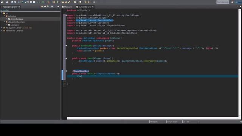
Task: Click Forward arrow in Package Explorer toolbar
Action: (x=45, y=6)
